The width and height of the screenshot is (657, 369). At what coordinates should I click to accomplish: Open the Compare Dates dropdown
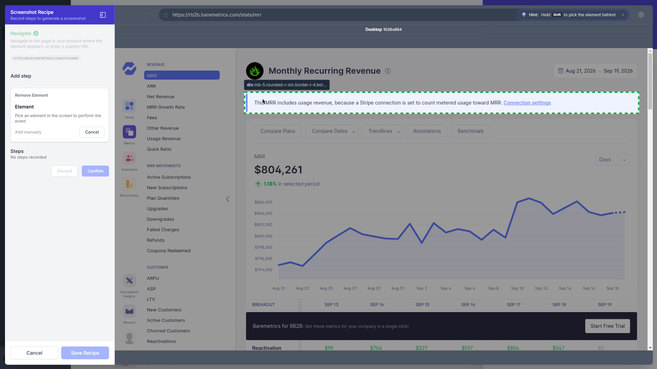point(332,131)
